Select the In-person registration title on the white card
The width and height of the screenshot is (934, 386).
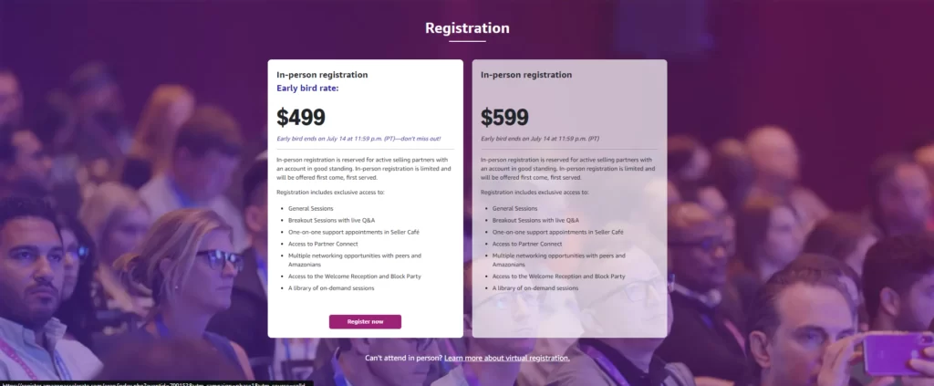[x=322, y=75]
